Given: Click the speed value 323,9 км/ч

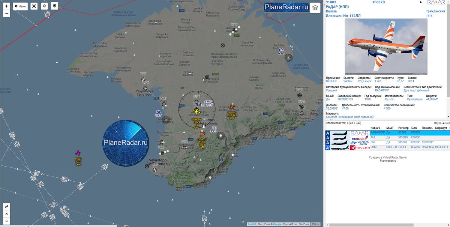Looking at the screenshot, I should coord(364,81).
